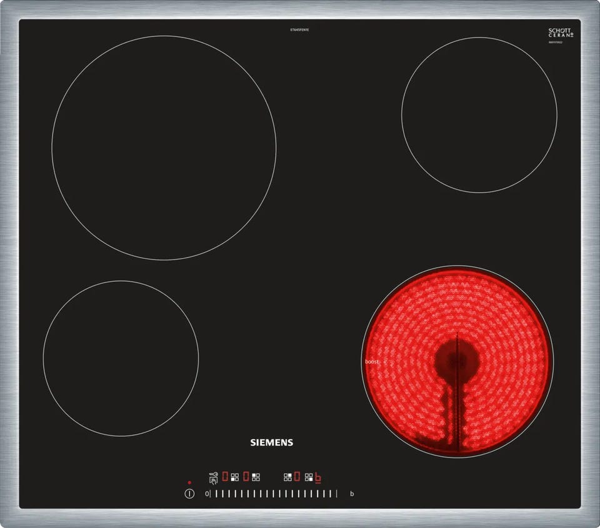Click the rear-right cooking zone
Image resolution: width=600 pixels, height=528 pixels.
tap(479, 115)
